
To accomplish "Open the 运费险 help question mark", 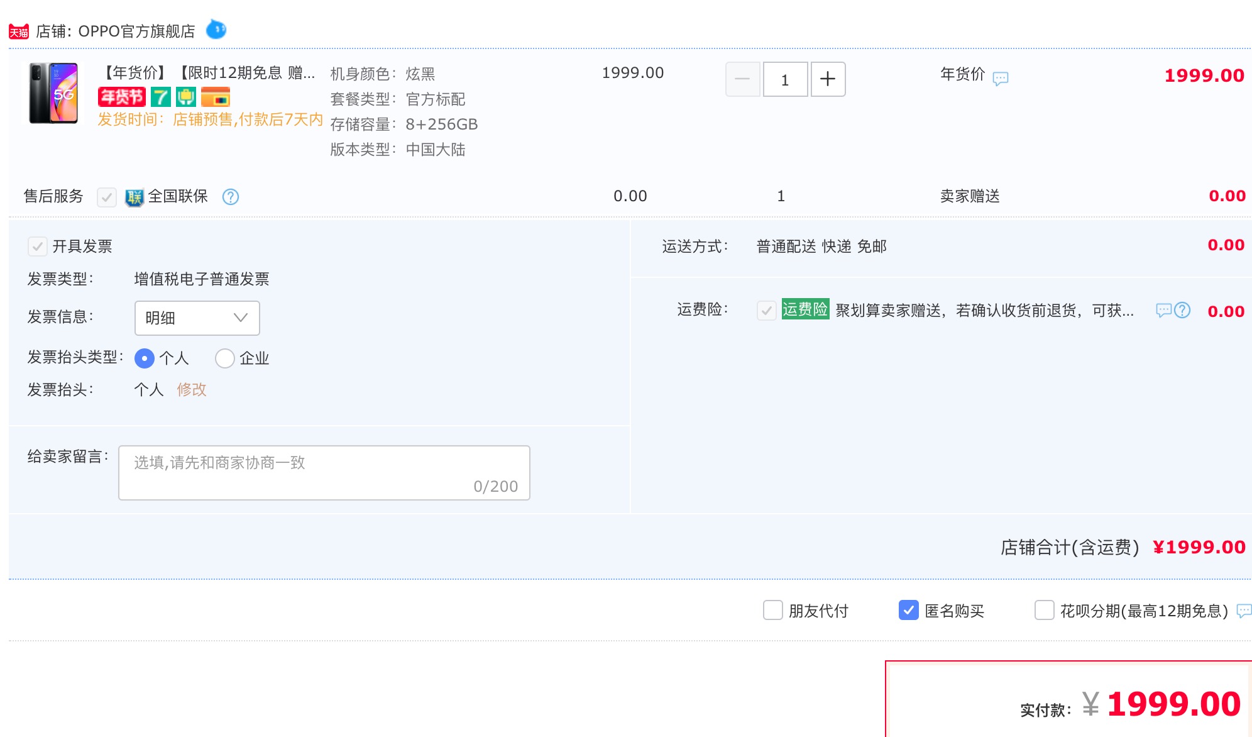I will (x=1182, y=310).
